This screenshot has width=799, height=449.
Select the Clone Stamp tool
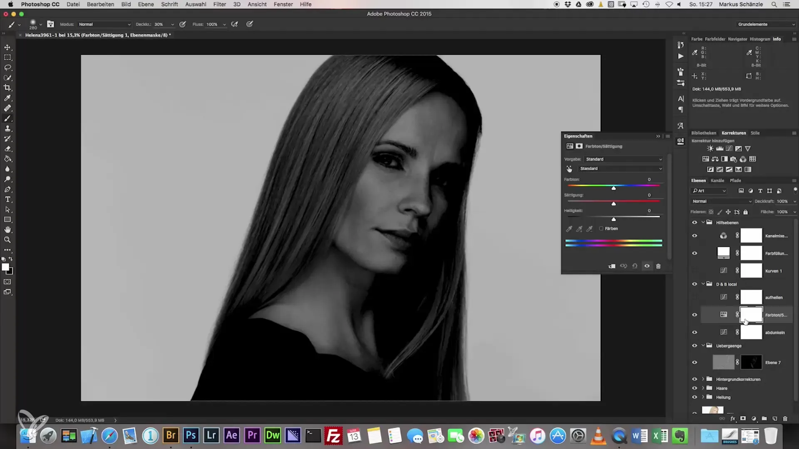click(7, 128)
